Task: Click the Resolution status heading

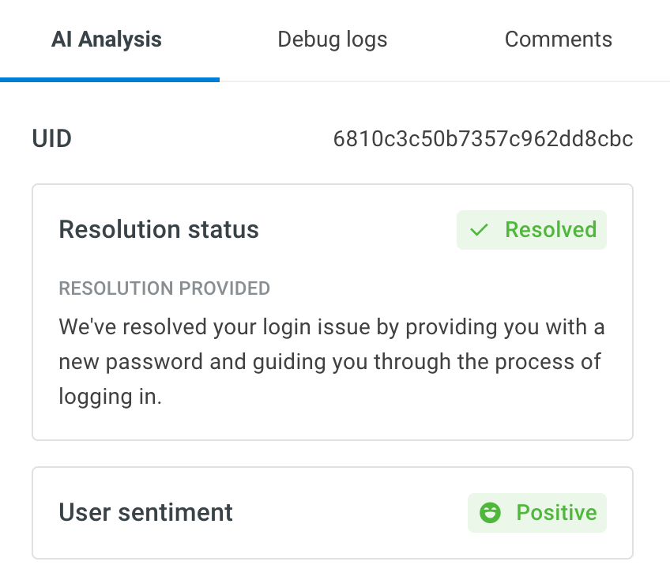Action: tap(159, 229)
